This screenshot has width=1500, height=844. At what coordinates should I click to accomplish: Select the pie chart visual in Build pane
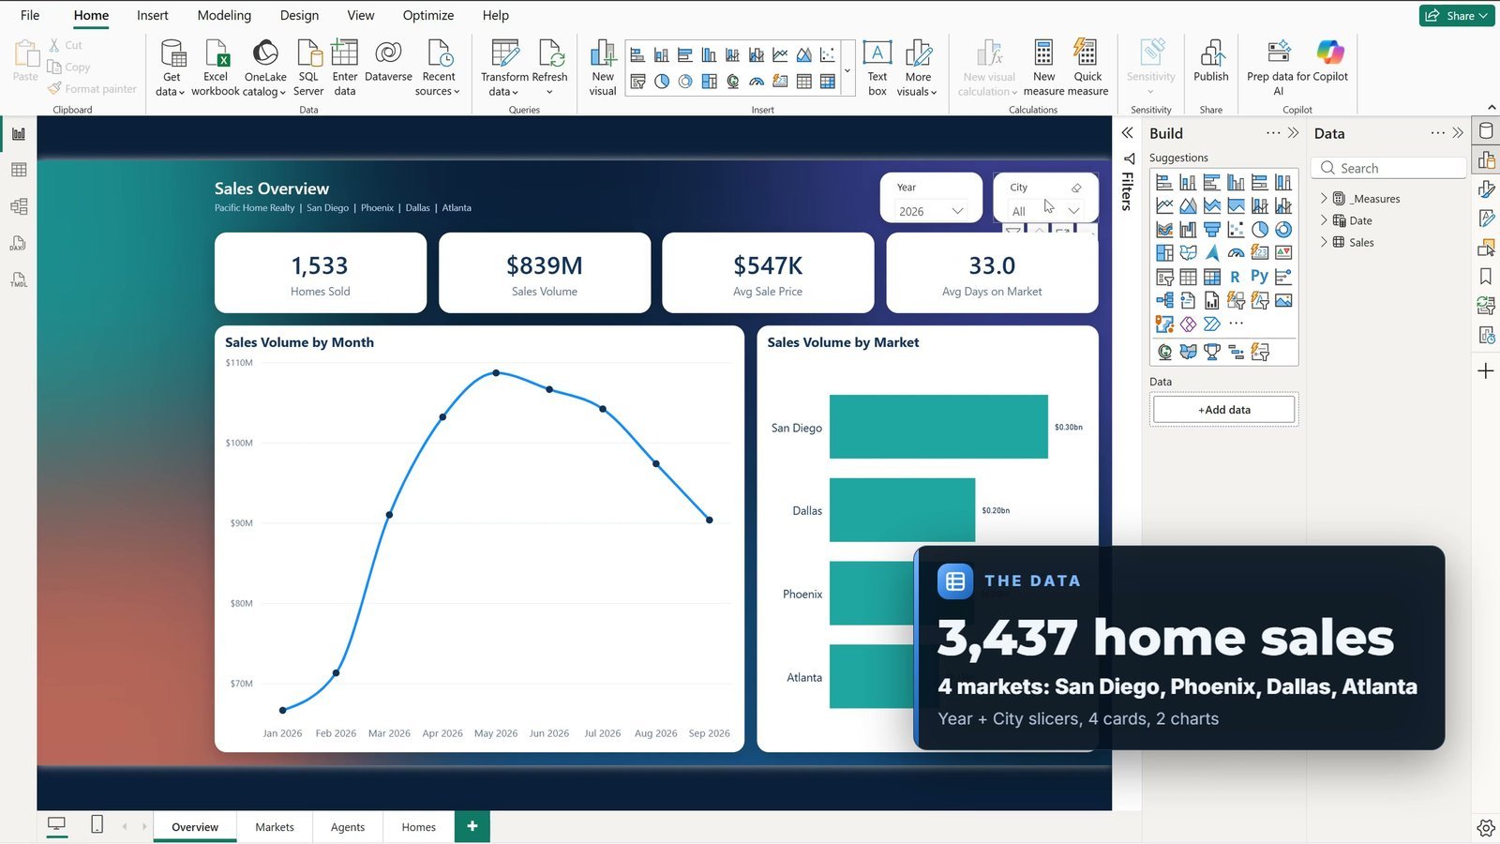point(1260,229)
